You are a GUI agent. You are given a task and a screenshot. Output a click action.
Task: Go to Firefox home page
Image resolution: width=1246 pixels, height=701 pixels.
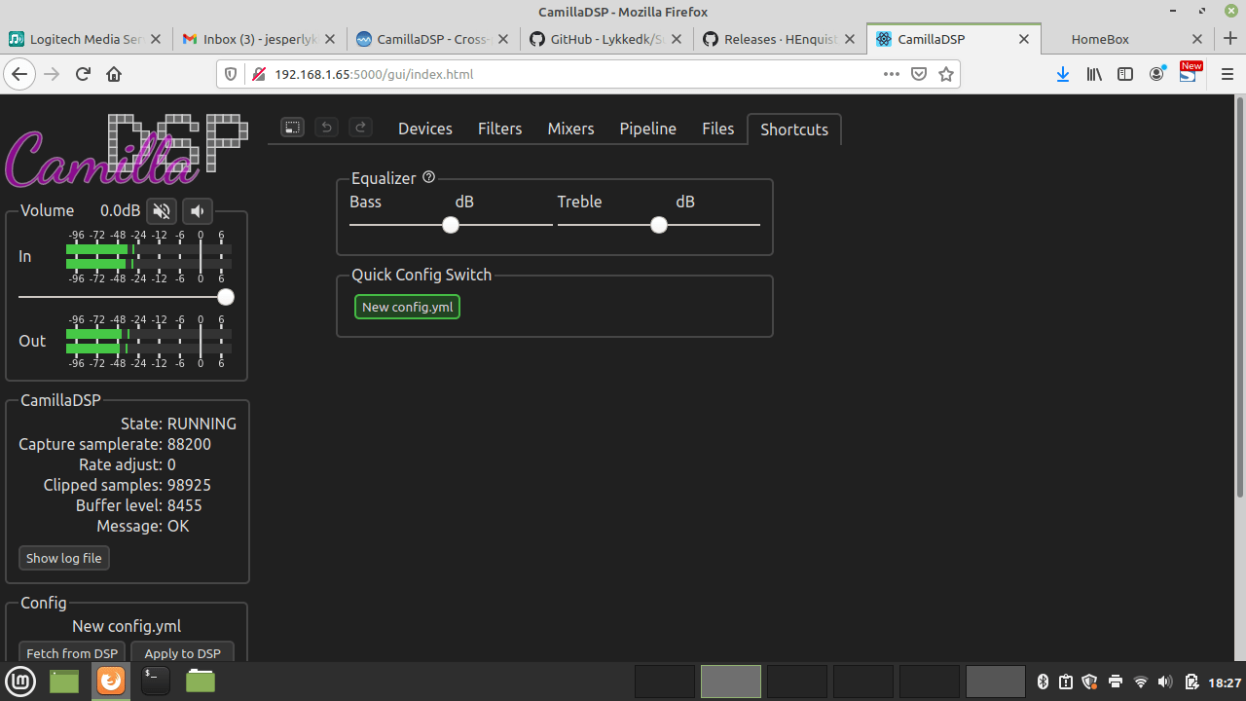[x=114, y=74]
